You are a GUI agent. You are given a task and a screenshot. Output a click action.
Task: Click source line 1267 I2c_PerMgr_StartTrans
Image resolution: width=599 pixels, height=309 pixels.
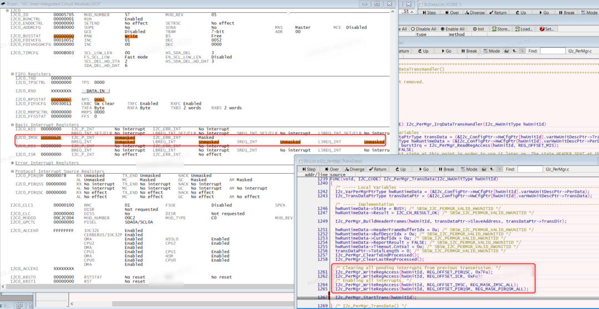point(375,297)
